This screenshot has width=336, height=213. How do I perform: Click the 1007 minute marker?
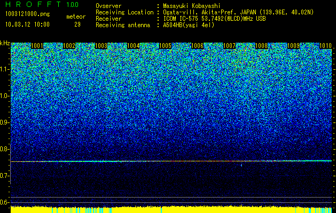pos(229,46)
